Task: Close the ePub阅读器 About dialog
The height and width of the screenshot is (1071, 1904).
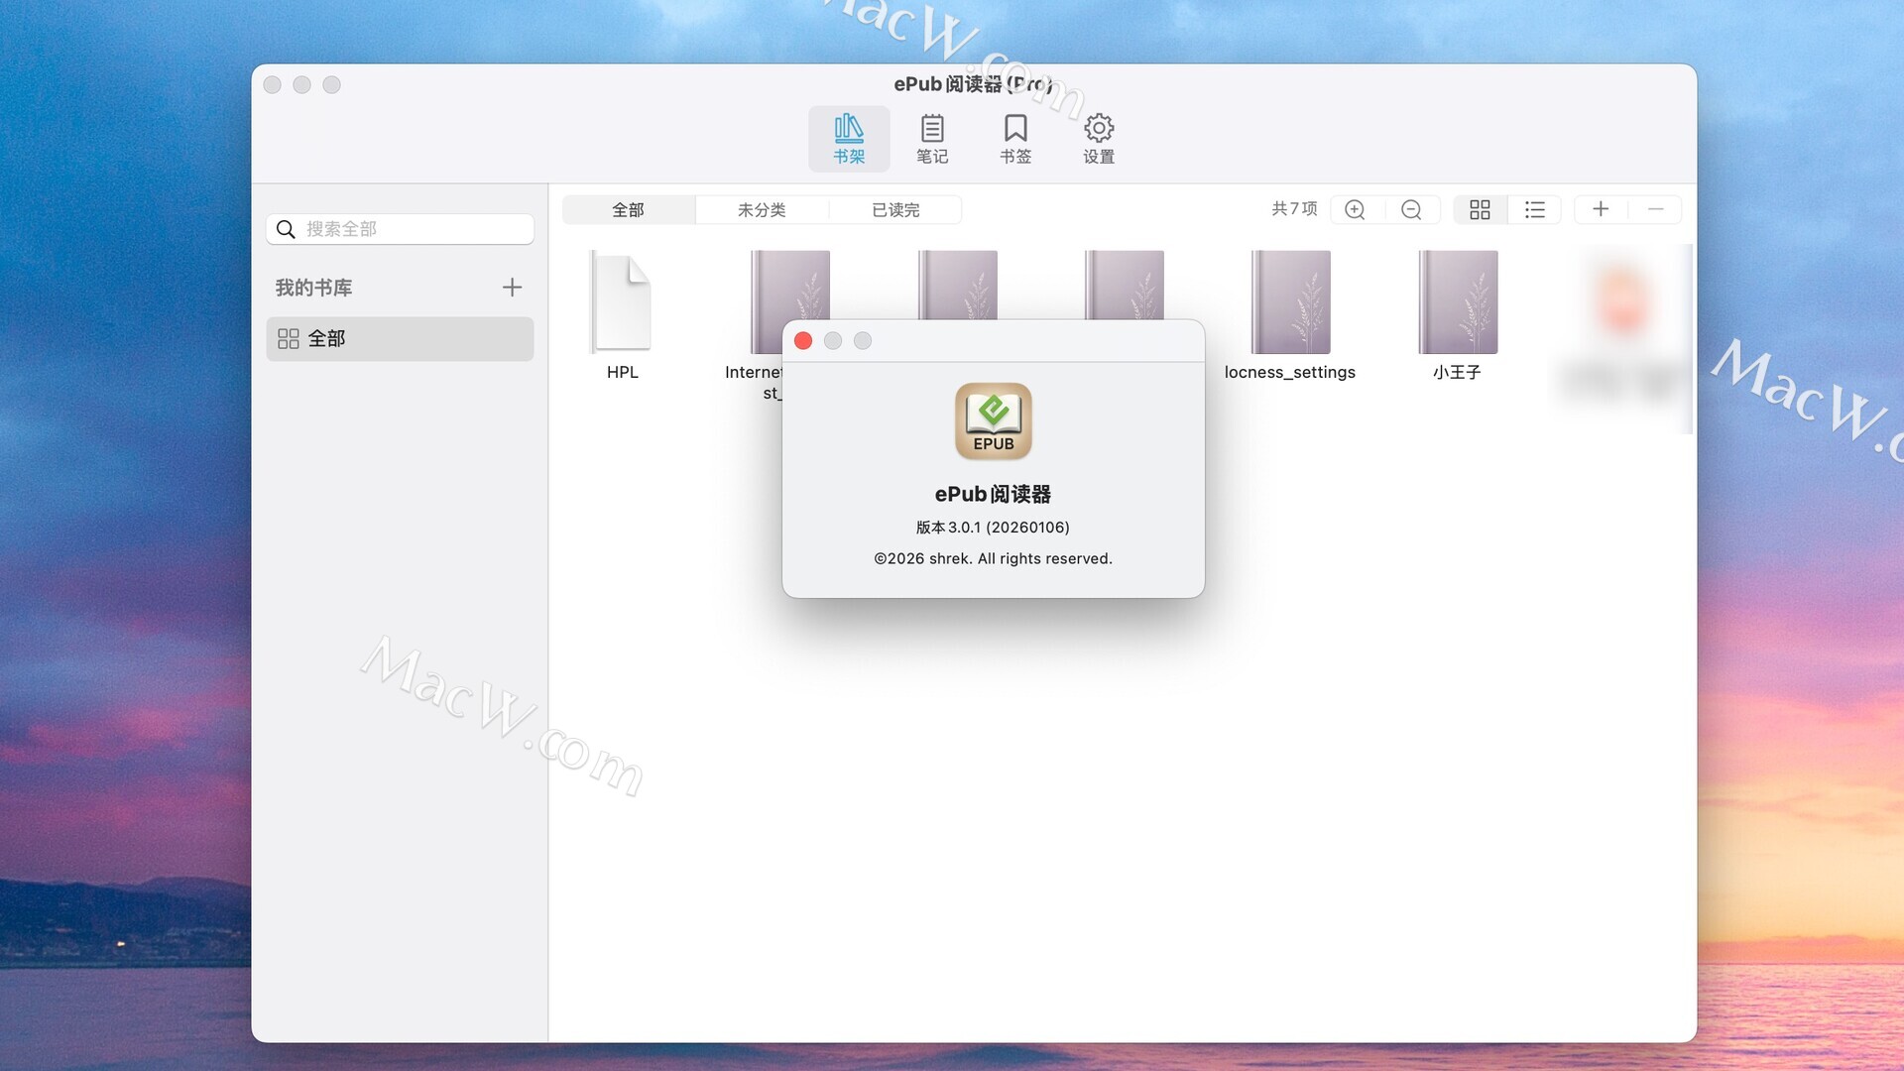Action: (x=803, y=341)
